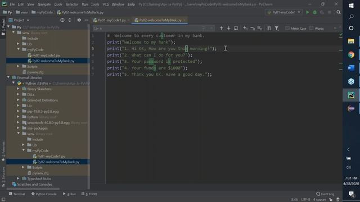Select Py01-myCode1.py in top myPyCode folder
The width and height of the screenshot is (360, 202).
coord(46,55)
